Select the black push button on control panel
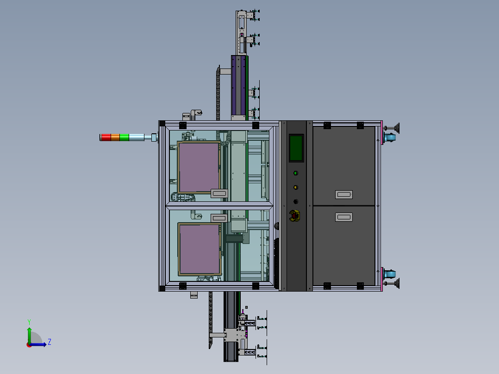The height and width of the screenshot is (374, 499). point(296,201)
